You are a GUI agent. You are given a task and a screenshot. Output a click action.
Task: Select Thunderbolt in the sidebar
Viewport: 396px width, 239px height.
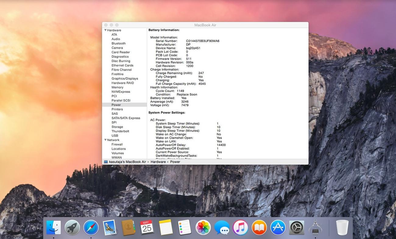[120, 131]
